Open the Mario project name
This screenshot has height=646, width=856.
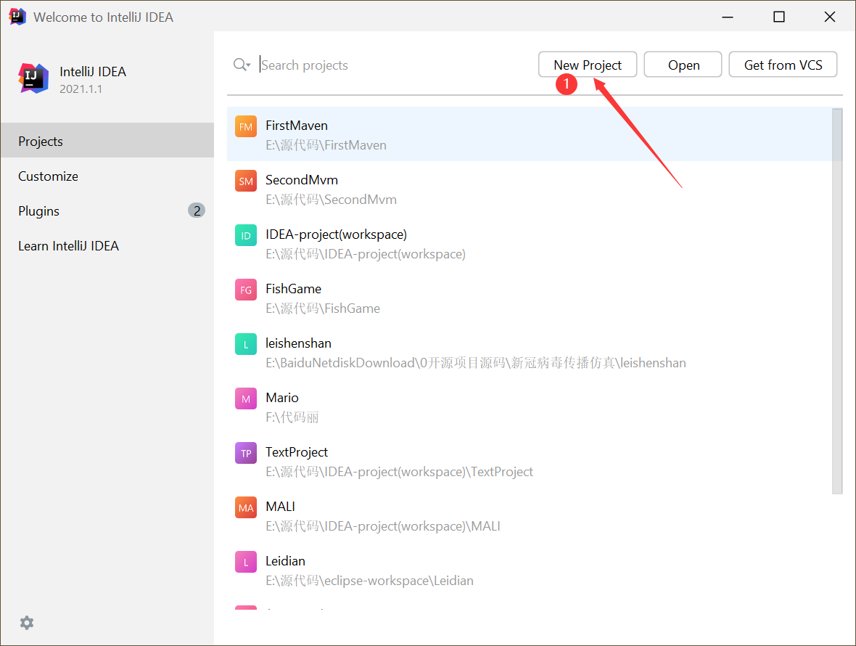click(281, 398)
